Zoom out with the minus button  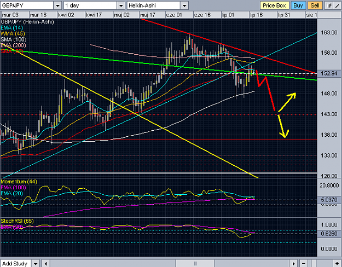[303, 264]
